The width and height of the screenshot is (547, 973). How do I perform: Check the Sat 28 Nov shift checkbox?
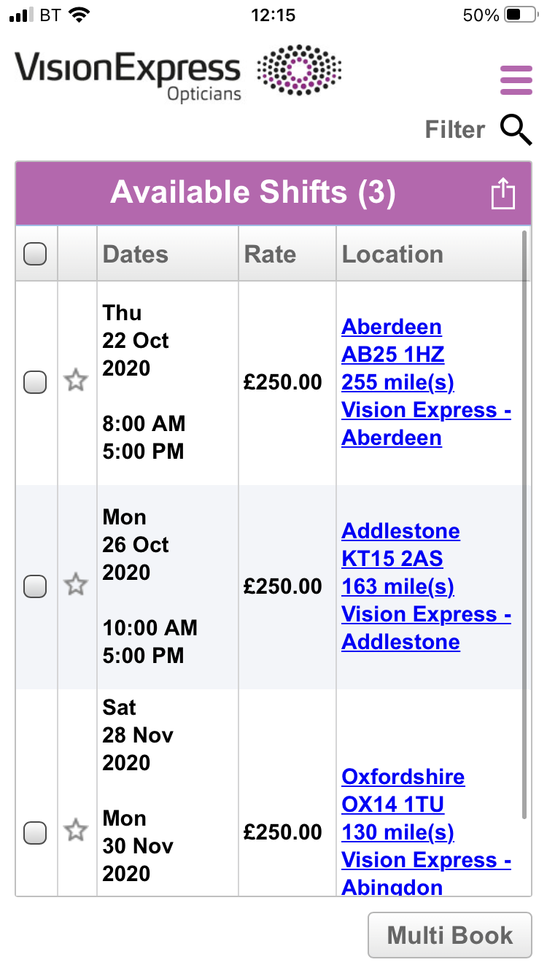click(35, 831)
